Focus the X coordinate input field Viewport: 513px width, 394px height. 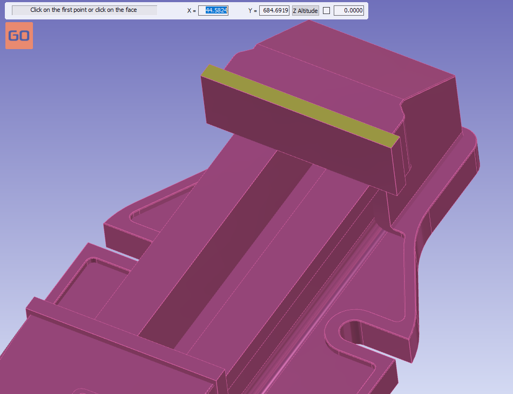[x=213, y=10]
